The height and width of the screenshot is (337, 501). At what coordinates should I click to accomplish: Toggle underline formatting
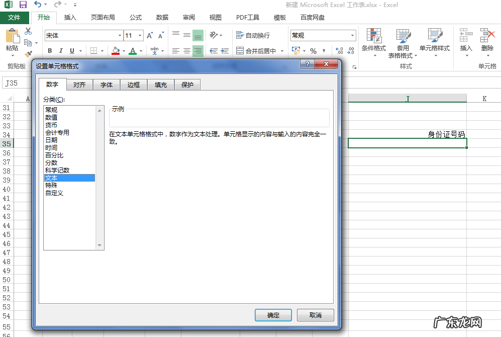click(72, 50)
